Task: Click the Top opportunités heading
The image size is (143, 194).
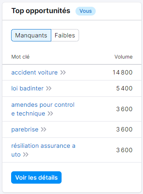Action: point(41,11)
